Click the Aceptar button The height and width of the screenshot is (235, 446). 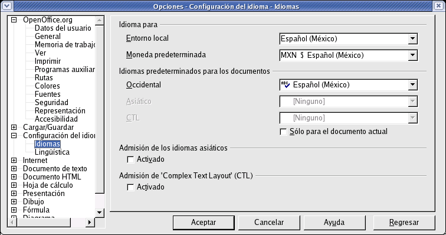tap(204, 223)
